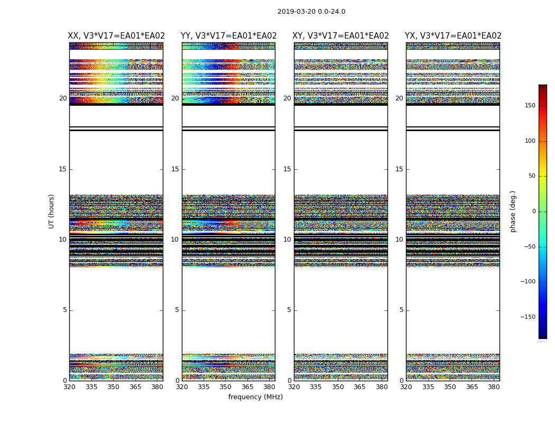Click the colorbar 0 tick label
Viewport: 555px width, 423px height.
pos(534,212)
